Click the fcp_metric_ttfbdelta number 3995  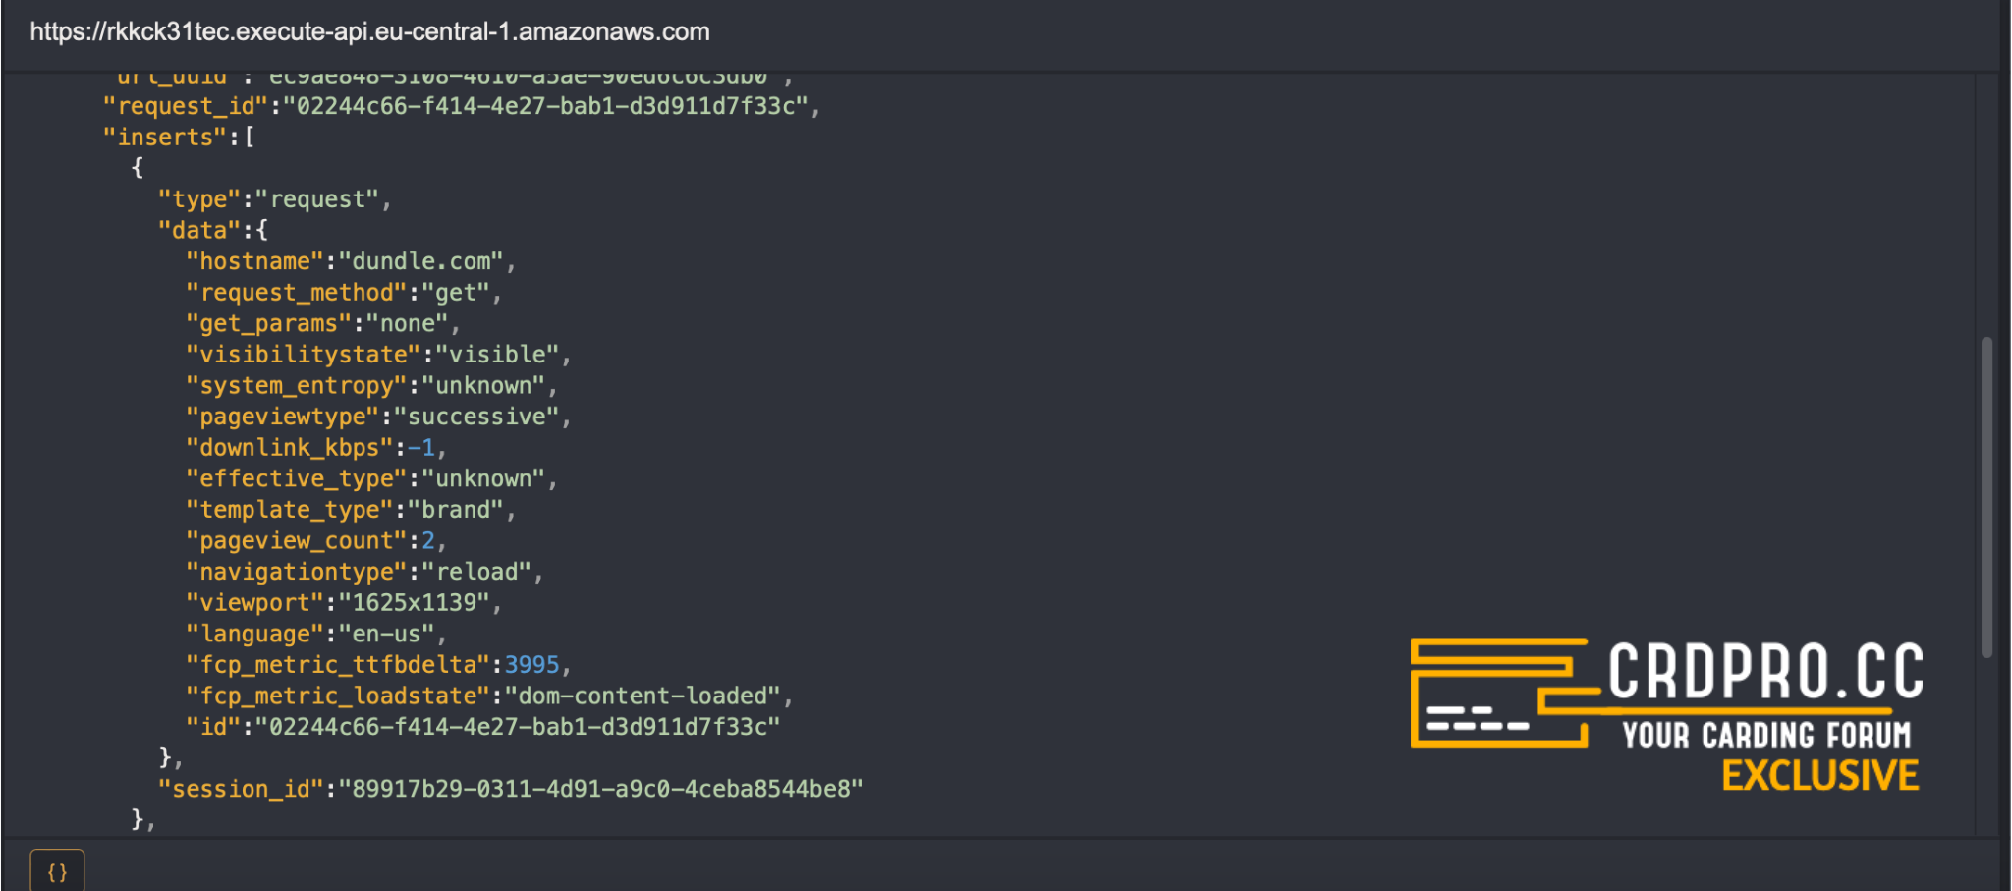click(x=531, y=665)
